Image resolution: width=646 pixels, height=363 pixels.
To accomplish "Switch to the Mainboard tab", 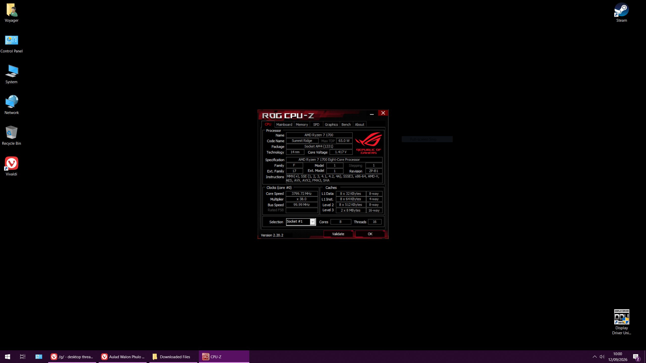I will 284,125.
